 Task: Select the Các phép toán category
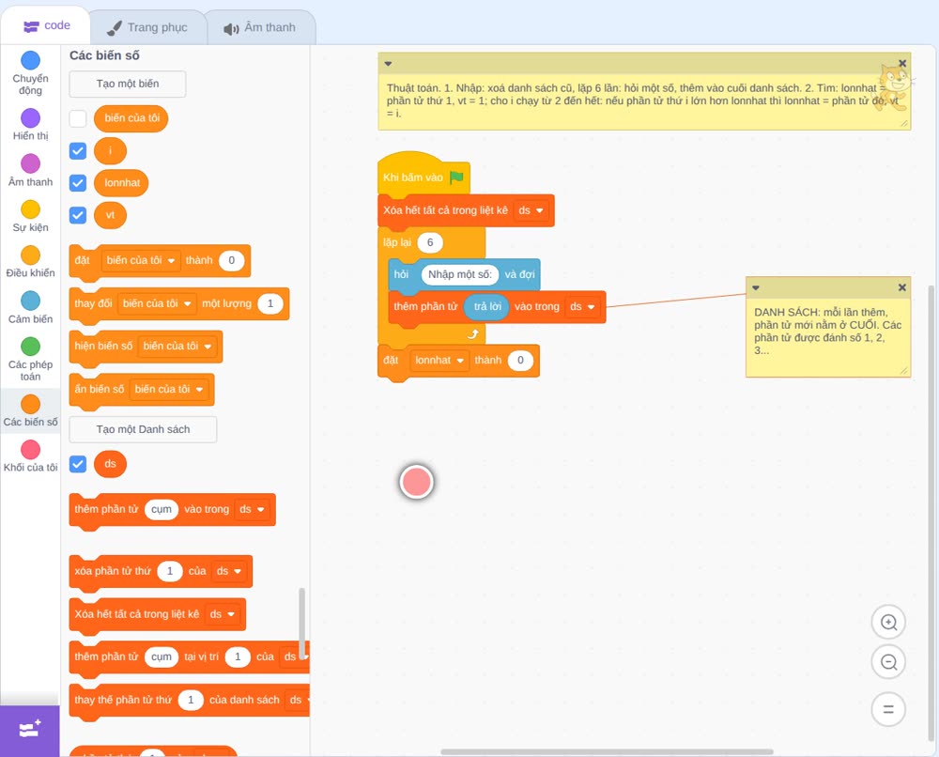(31, 360)
